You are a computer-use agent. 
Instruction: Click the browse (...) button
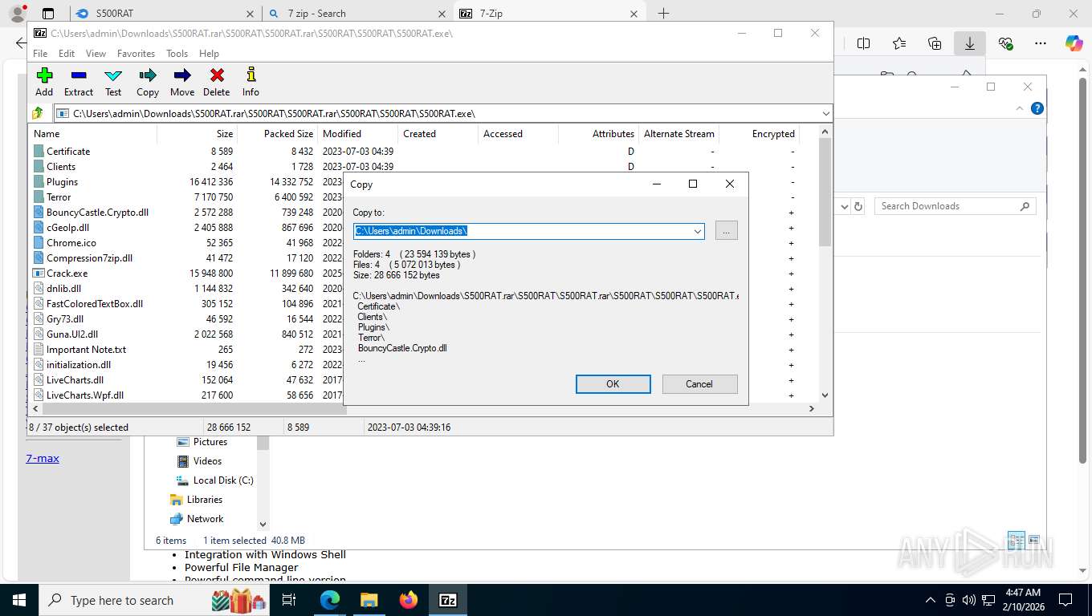(x=726, y=231)
